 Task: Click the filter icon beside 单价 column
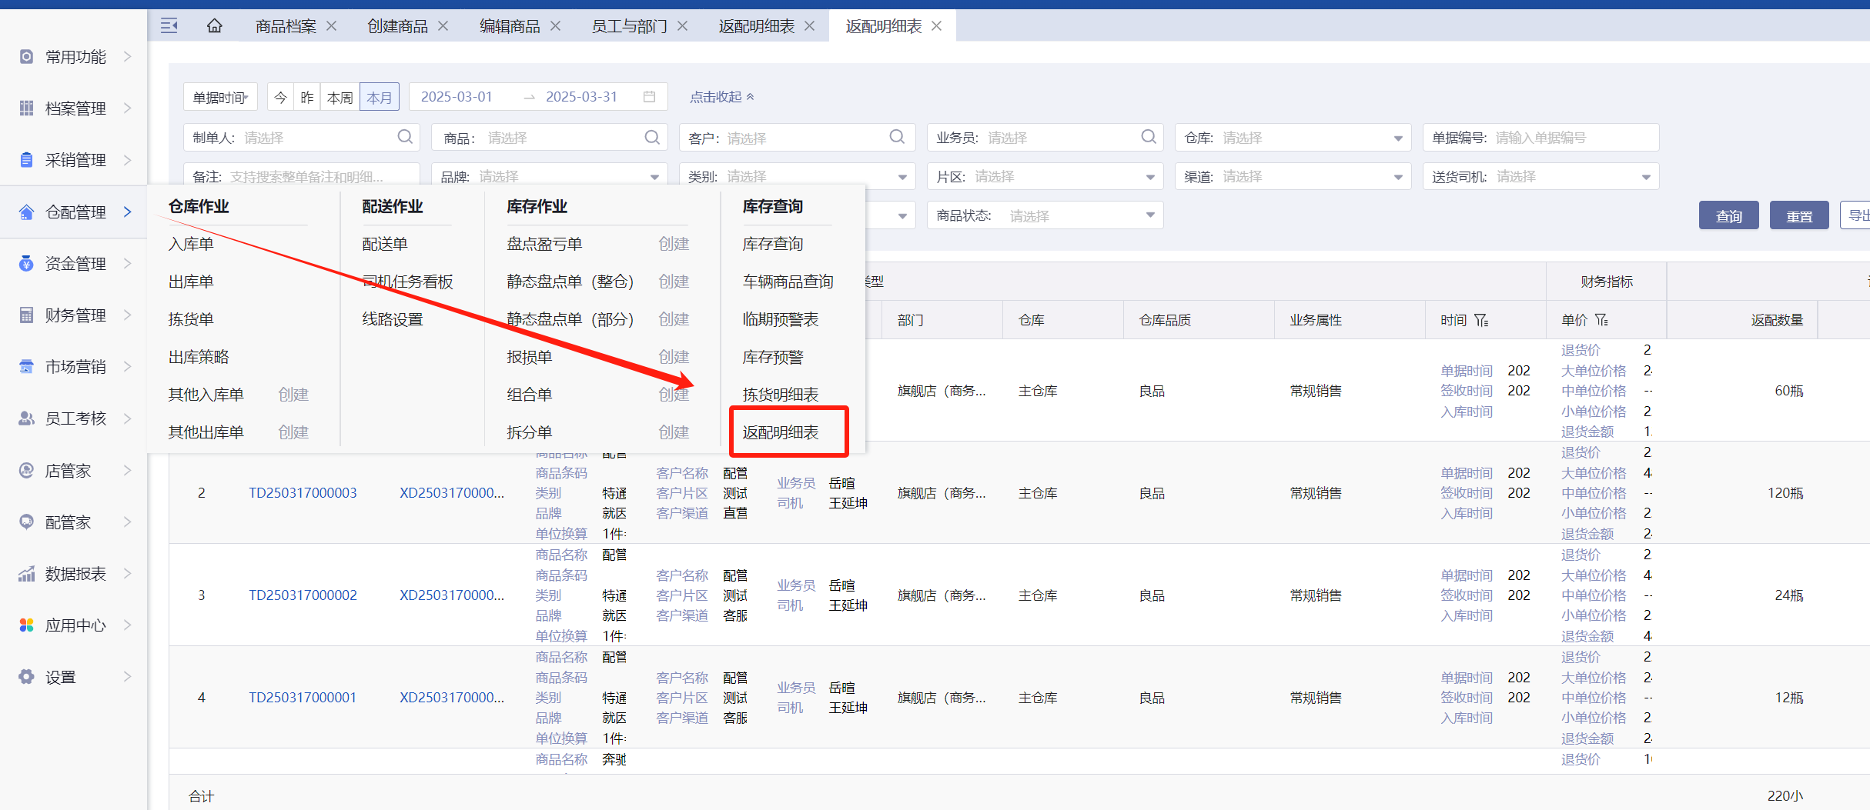(x=1601, y=320)
